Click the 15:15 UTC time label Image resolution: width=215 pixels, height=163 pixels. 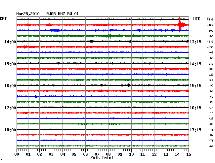coord(195,86)
